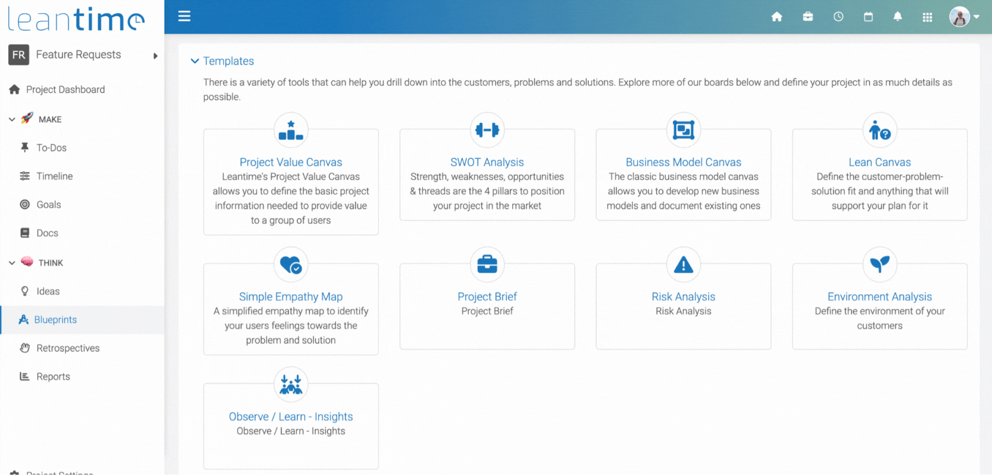Screen dimensions: 992x475
Task: Click Business Model Canvas icon
Action: (x=683, y=130)
